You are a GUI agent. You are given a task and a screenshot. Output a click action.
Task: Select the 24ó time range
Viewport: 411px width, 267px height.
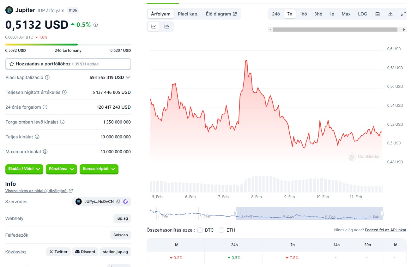276,14
